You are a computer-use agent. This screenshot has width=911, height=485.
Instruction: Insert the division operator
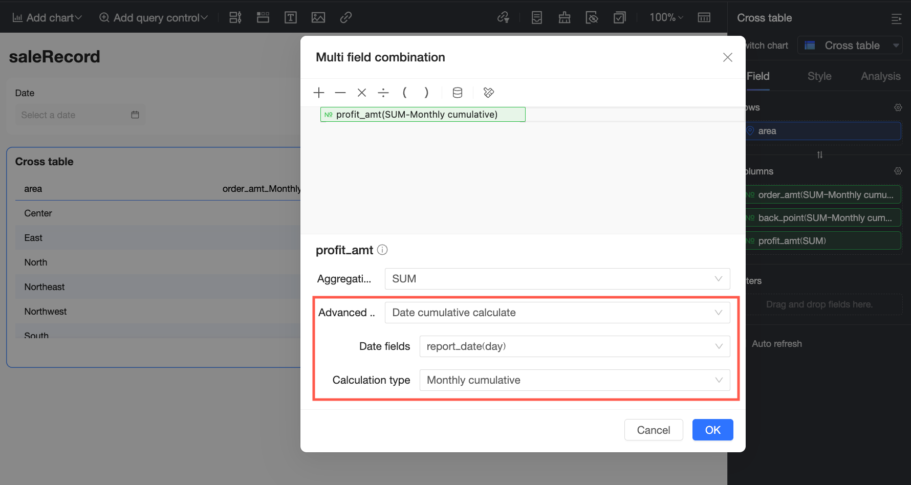383,93
